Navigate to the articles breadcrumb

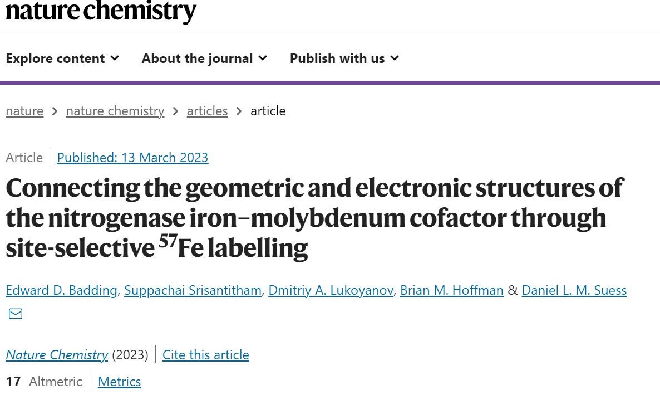207,111
